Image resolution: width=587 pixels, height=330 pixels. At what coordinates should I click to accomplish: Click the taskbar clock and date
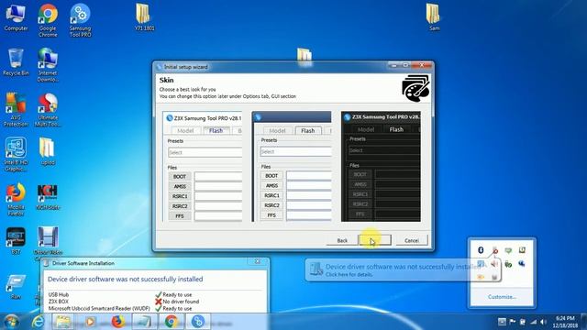point(565,322)
